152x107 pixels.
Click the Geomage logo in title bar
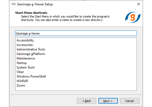pyautogui.click(x=14, y=4)
